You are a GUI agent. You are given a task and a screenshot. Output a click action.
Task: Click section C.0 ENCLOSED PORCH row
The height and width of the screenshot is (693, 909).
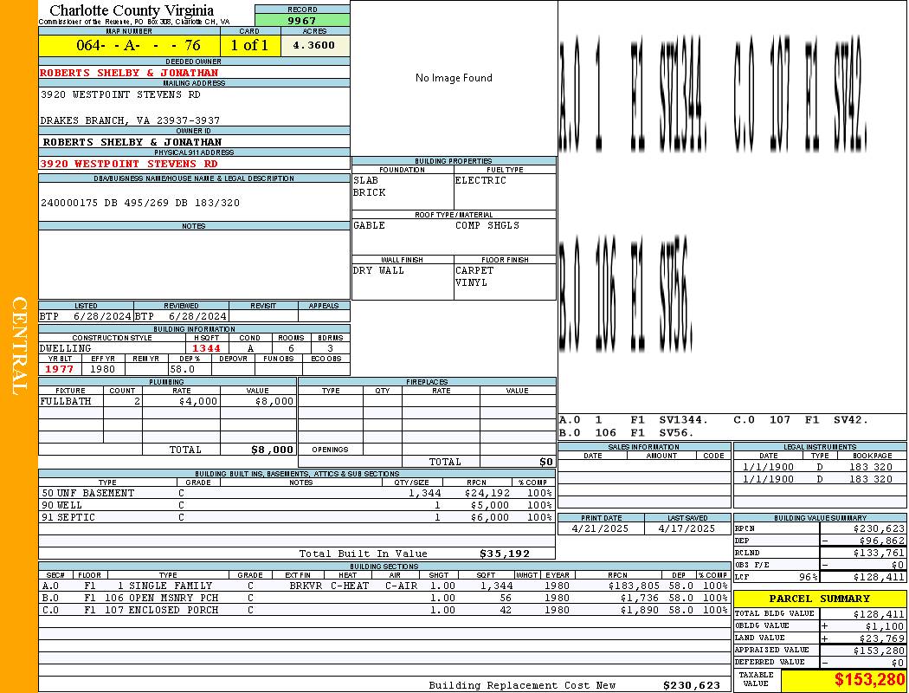385,610
